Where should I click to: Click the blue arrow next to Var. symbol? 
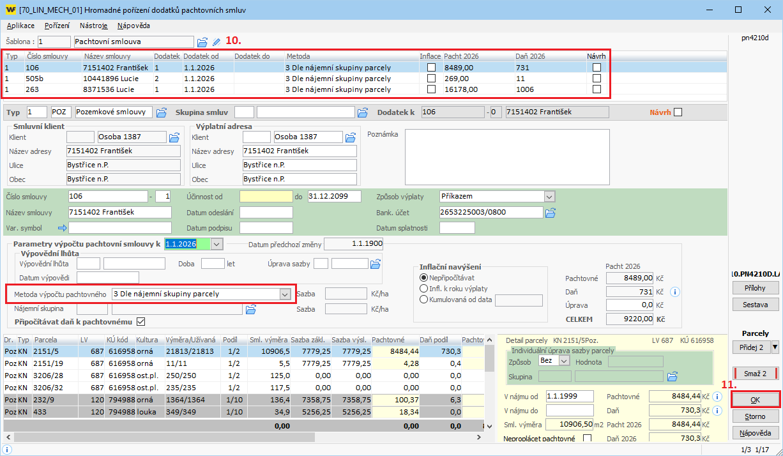(x=62, y=227)
